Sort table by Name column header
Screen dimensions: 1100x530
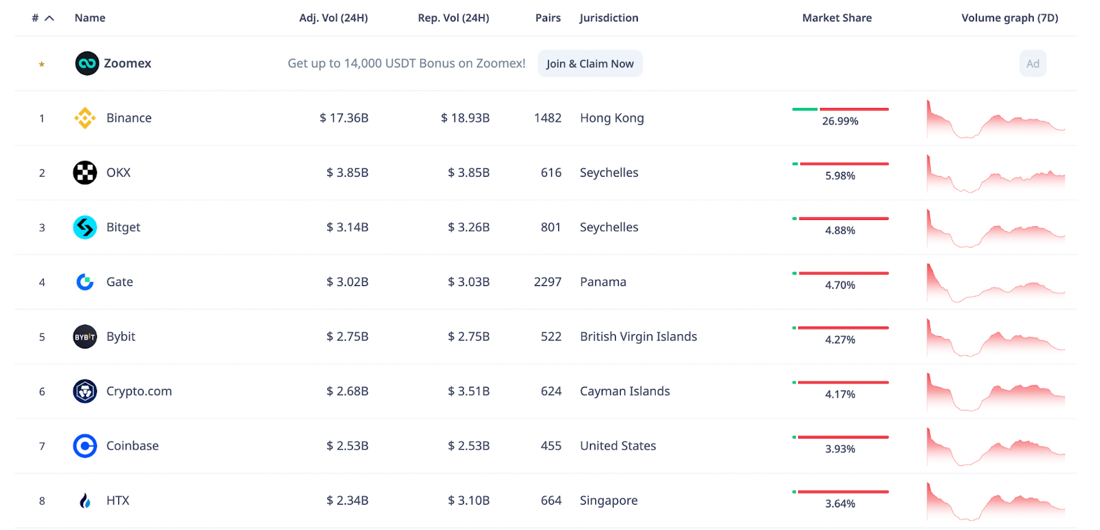click(90, 18)
